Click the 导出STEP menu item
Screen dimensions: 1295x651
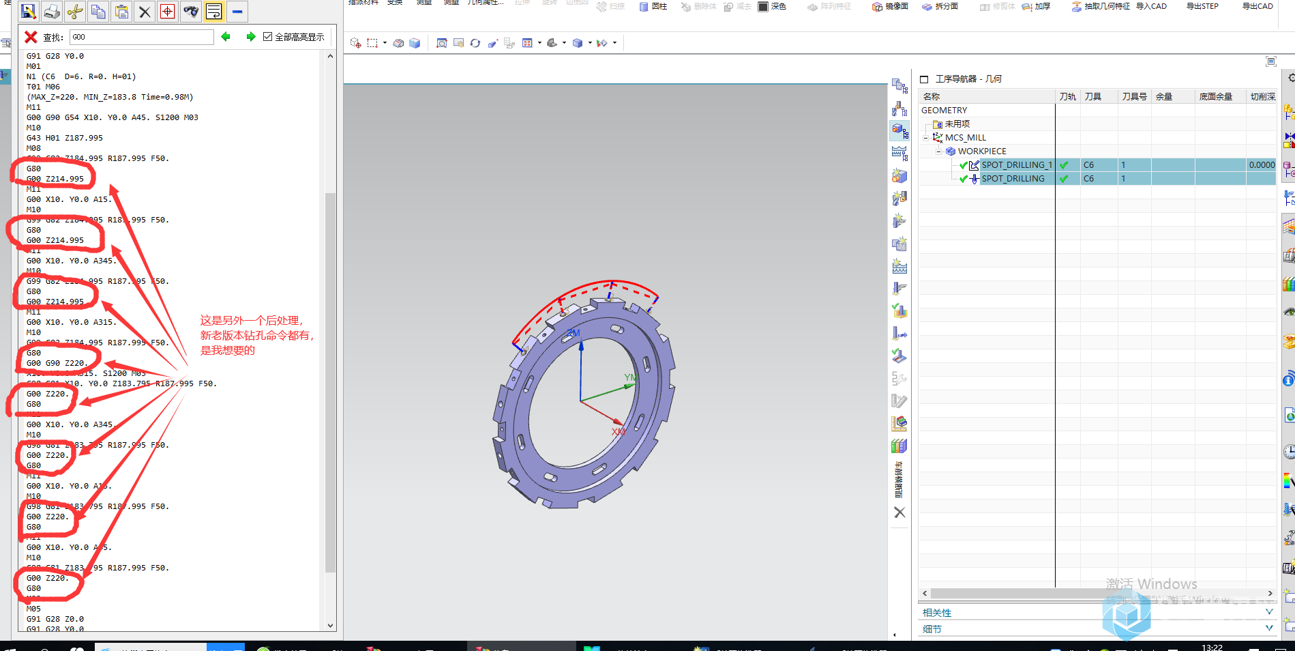pyautogui.click(x=1202, y=6)
